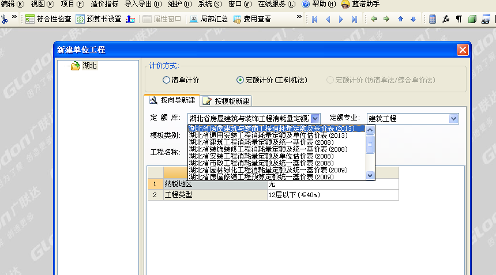Screen dimensions: 496x275
Task: Click the last toolbar icon after green box
Action: tap(486, 19)
